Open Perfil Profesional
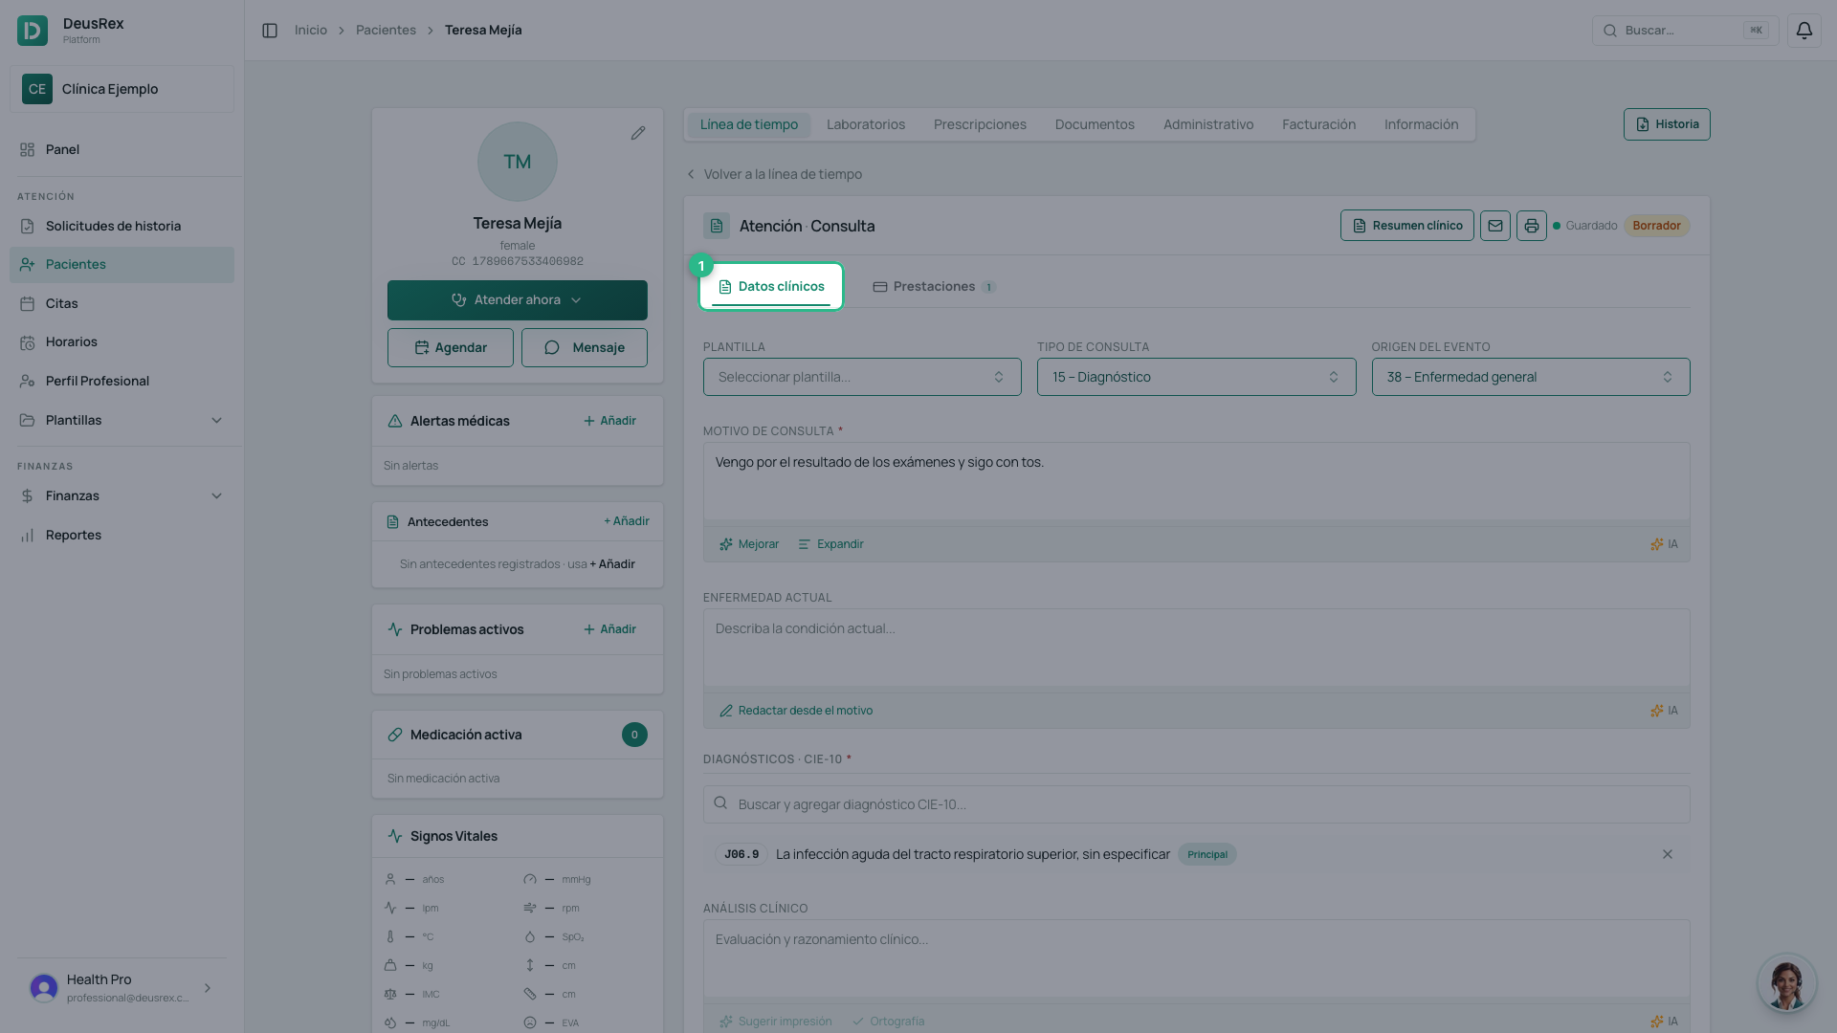1837x1033 pixels. click(x=122, y=381)
